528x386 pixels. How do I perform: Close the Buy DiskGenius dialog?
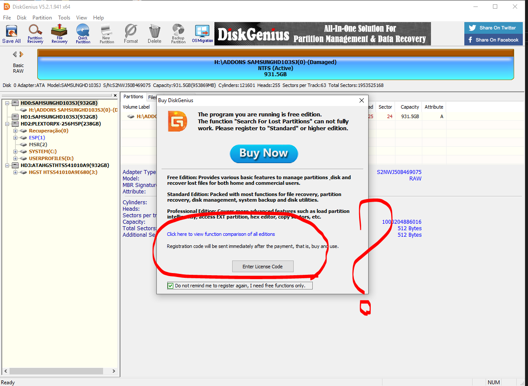coord(362,100)
